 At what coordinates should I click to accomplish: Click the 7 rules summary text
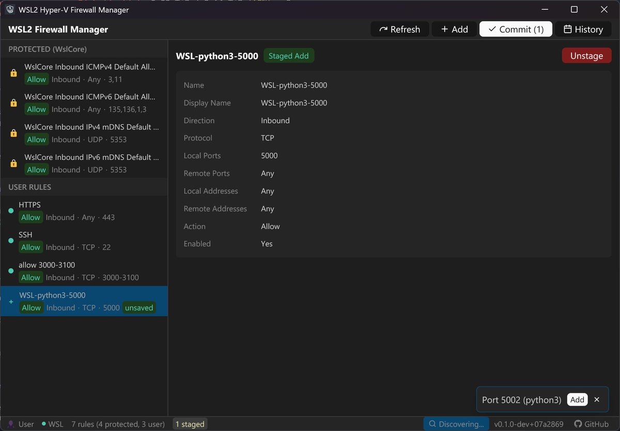pyautogui.click(x=118, y=424)
